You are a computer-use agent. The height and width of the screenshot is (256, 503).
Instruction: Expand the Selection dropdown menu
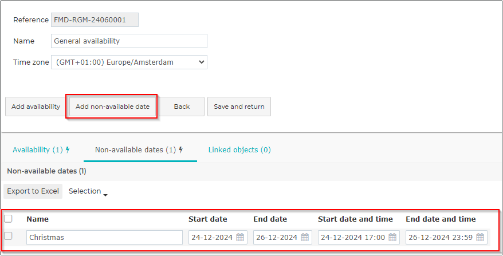(88, 191)
